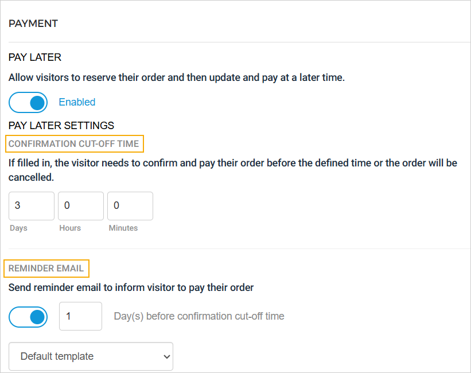This screenshot has height=373, width=471.
Task: Disable the Reminder Email toggle
Action: tap(28, 316)
